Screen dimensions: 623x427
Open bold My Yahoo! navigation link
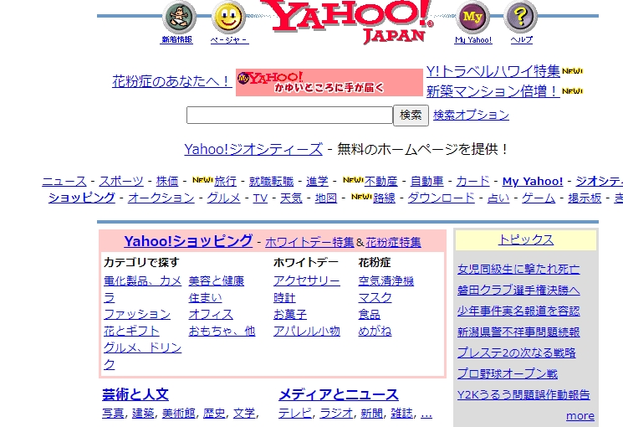point(533,181)
